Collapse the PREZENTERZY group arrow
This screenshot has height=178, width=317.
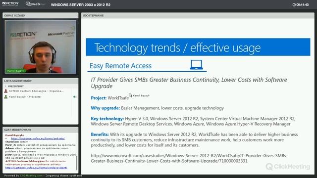(x=5, y=86)
